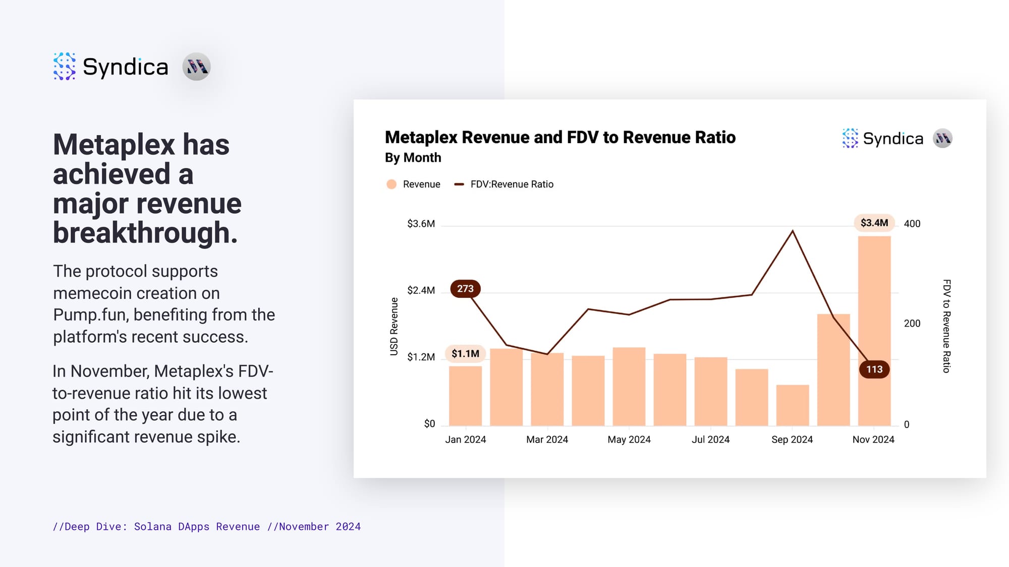This screenshot has width=1009, height=567.
Task: Click the ratio line peak at Sep 2024
Action: (x=793, y=231)
